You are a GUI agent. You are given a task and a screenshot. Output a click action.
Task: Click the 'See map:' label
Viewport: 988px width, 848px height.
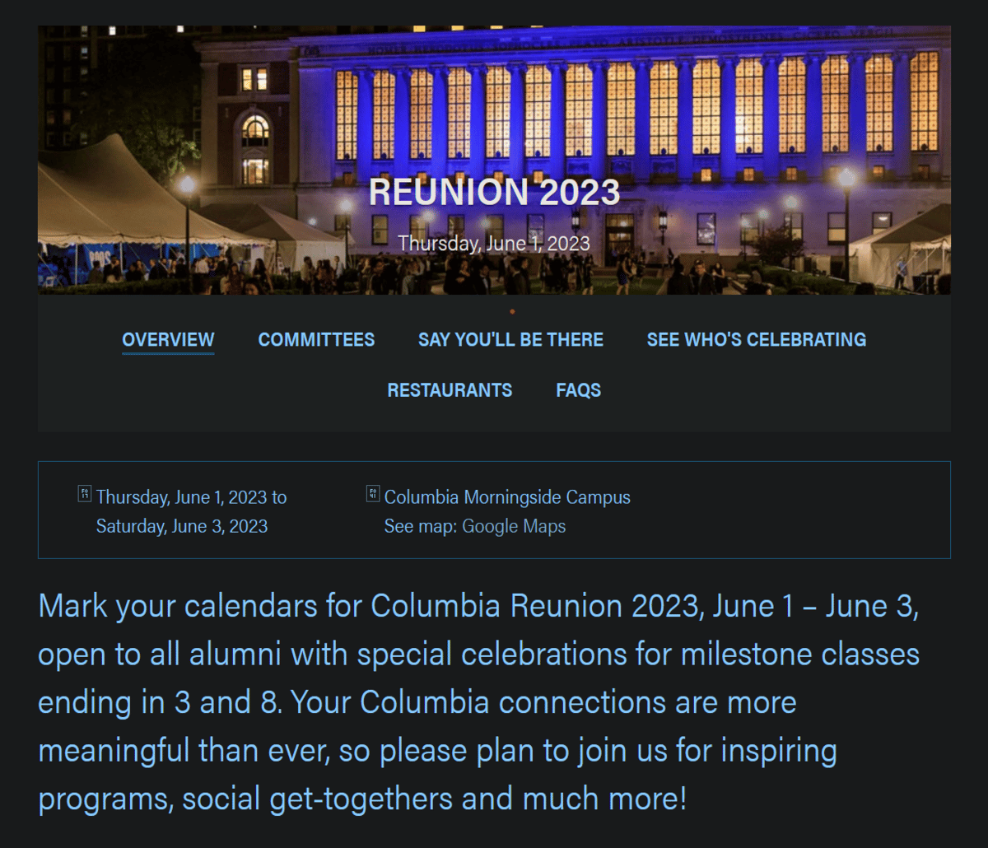click(421, 526)
